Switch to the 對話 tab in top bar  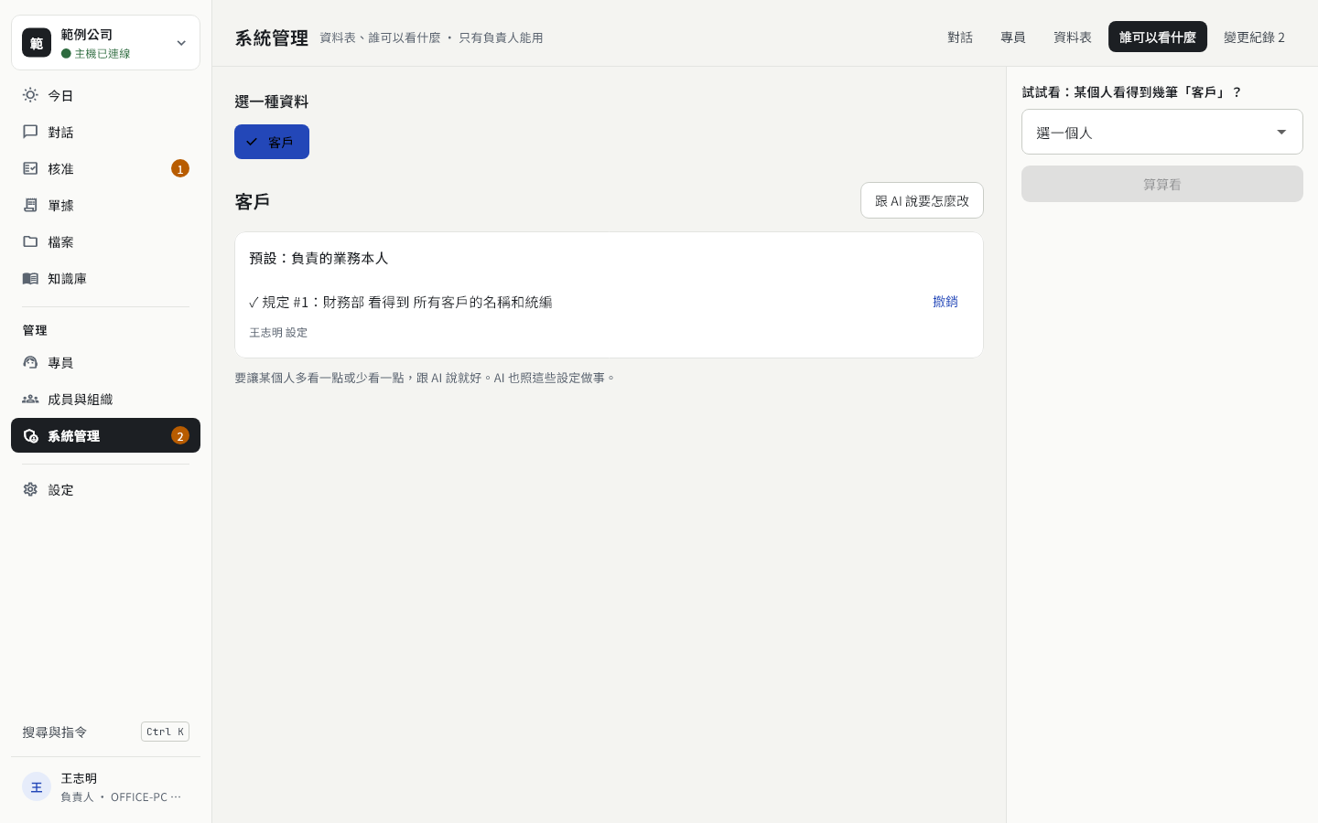point(960,37)
